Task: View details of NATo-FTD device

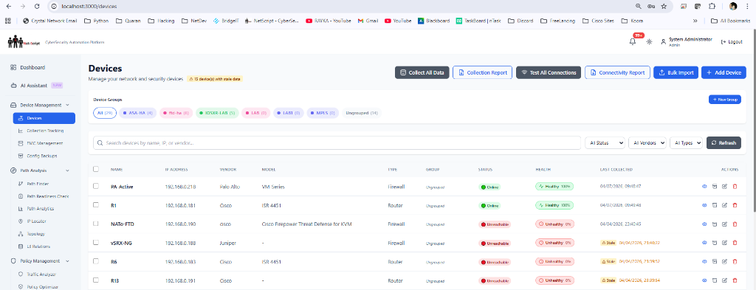Action: coord(704,224)
